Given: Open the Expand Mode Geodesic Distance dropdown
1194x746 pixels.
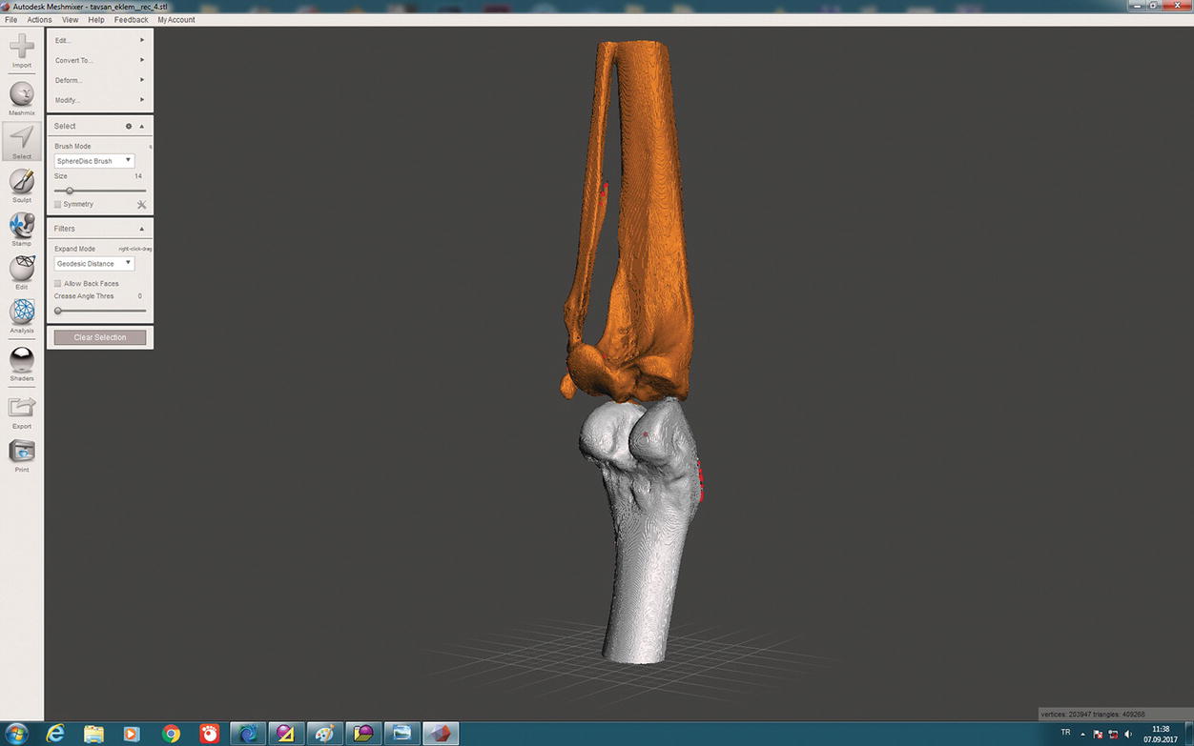Looking at the screenshot, I should (93, 264).
